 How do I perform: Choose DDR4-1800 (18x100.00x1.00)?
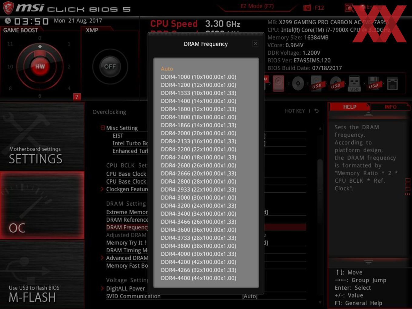198,117
